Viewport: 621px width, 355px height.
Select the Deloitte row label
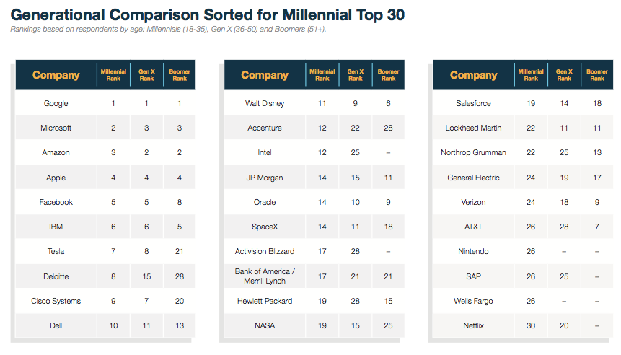point(56,276)
